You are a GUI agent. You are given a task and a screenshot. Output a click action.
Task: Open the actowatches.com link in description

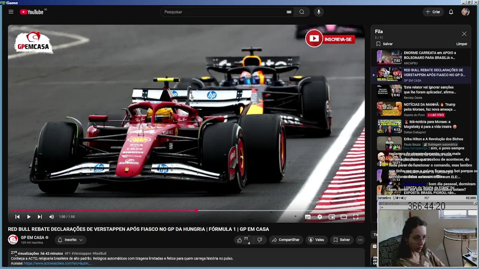point(58,263)
